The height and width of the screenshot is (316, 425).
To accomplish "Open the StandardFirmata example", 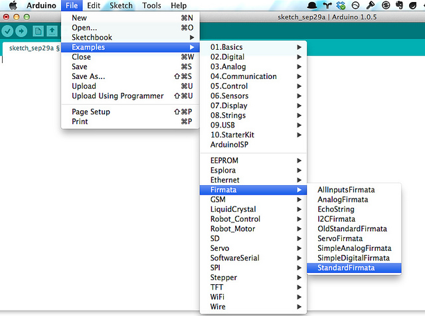I will coord(354,268).
